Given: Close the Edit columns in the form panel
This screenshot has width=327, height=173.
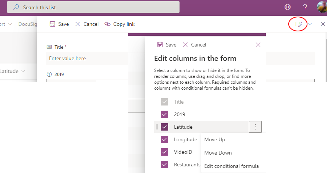Looking at the screenshot, I should point(258,45).
